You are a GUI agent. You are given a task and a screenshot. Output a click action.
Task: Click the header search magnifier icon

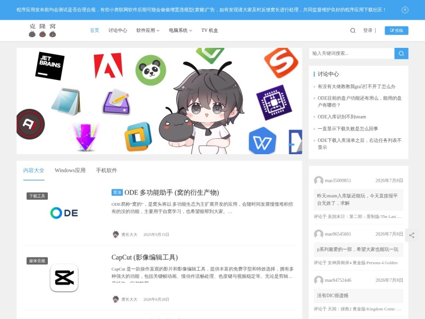353,30
